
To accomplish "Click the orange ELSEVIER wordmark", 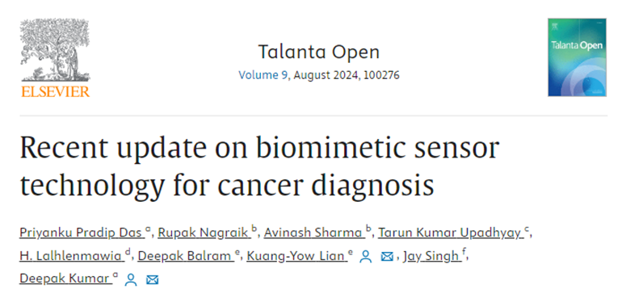I will (x=55, y=92).
